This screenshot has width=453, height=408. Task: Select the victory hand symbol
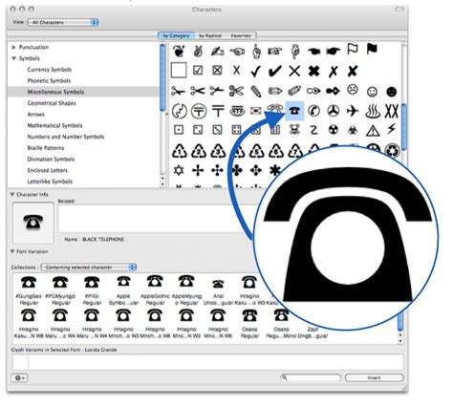pyautogui.click(x=198, y=51)
